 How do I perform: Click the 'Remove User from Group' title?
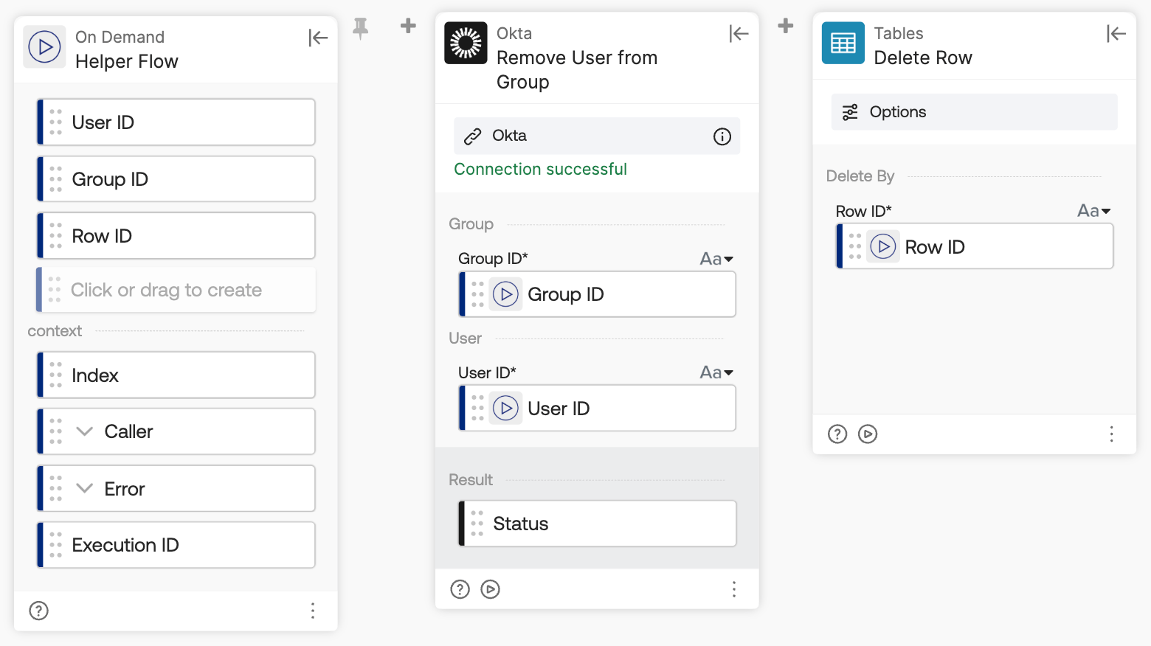[577, 70]
